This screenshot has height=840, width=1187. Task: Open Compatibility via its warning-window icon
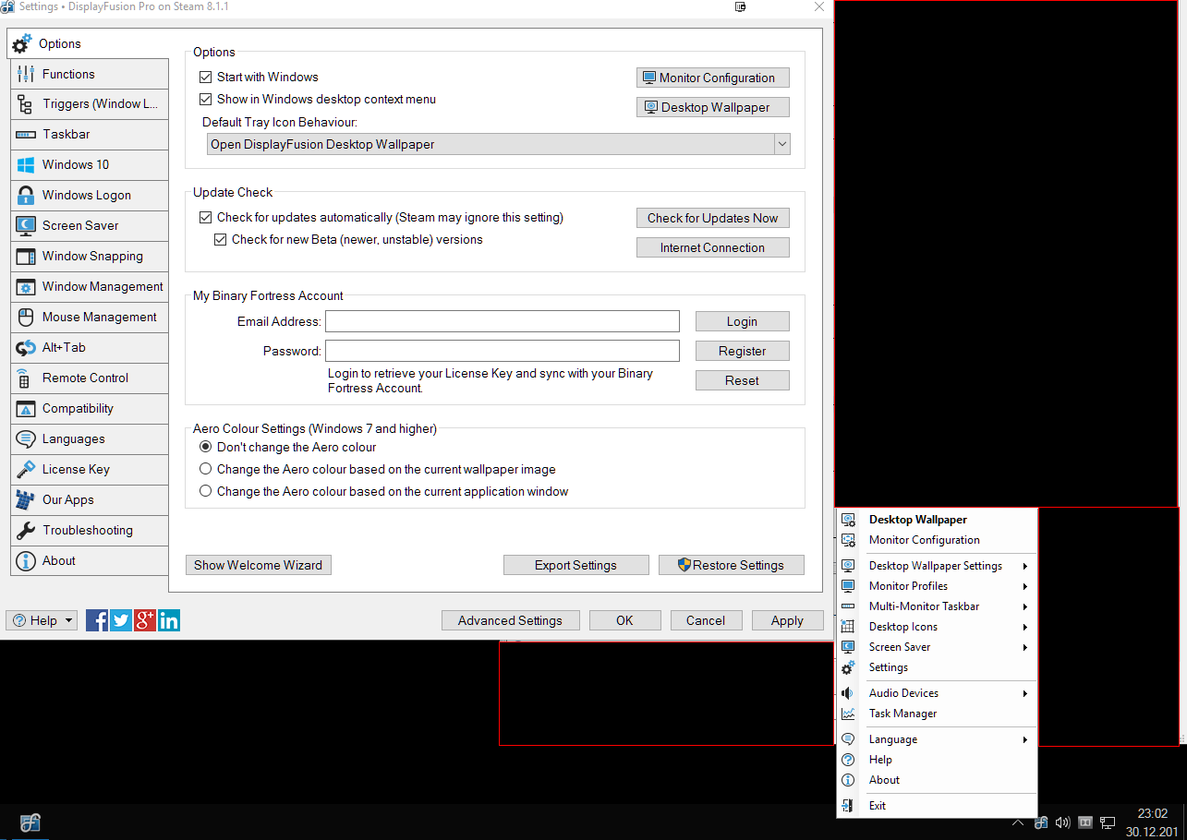click(x=26, y=409)
